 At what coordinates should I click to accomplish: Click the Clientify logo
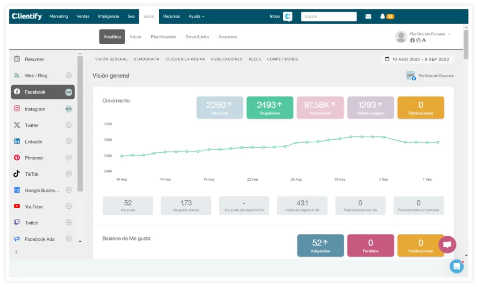(x=27, y=16)
